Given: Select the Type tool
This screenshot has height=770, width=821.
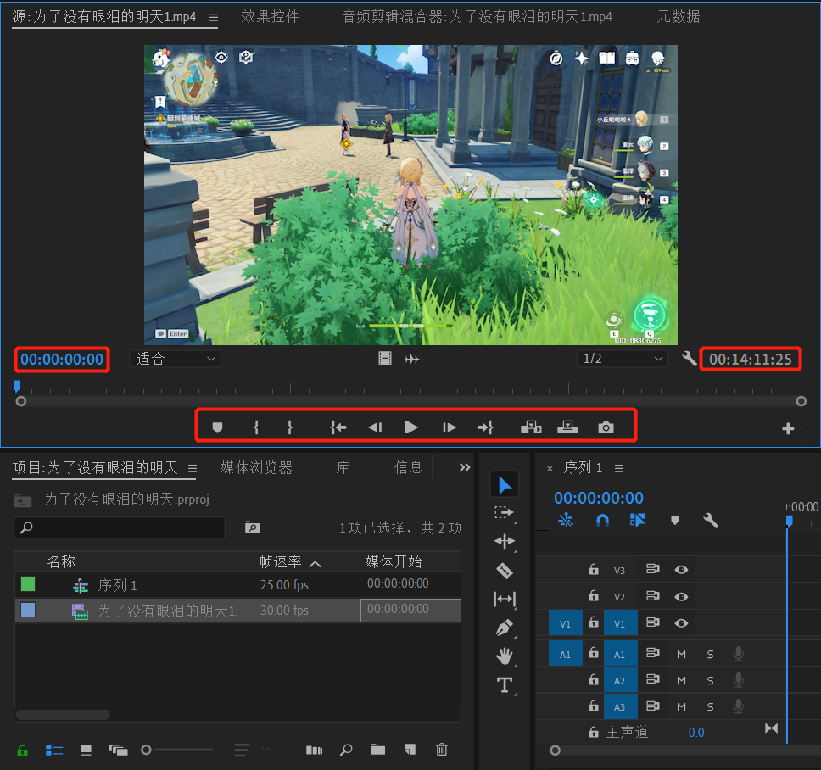Looking at the screenshot, I should 505,684.
